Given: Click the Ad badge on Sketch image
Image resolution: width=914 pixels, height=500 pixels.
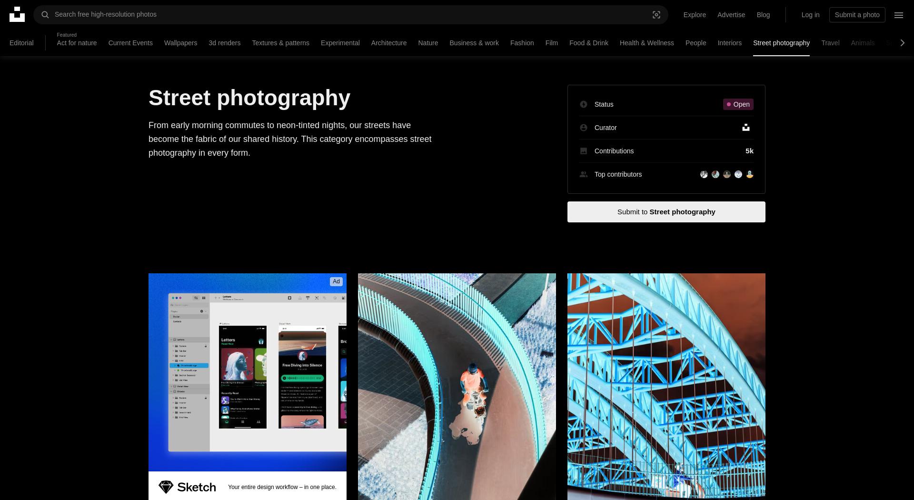Looking at the screenshot, I should 337,281.
